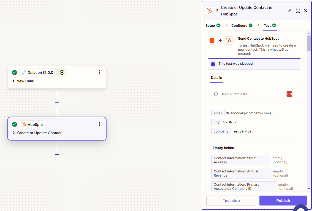Select the Delacon New Calls step
This screenshot has height=211, width=312.
(57, 77)
